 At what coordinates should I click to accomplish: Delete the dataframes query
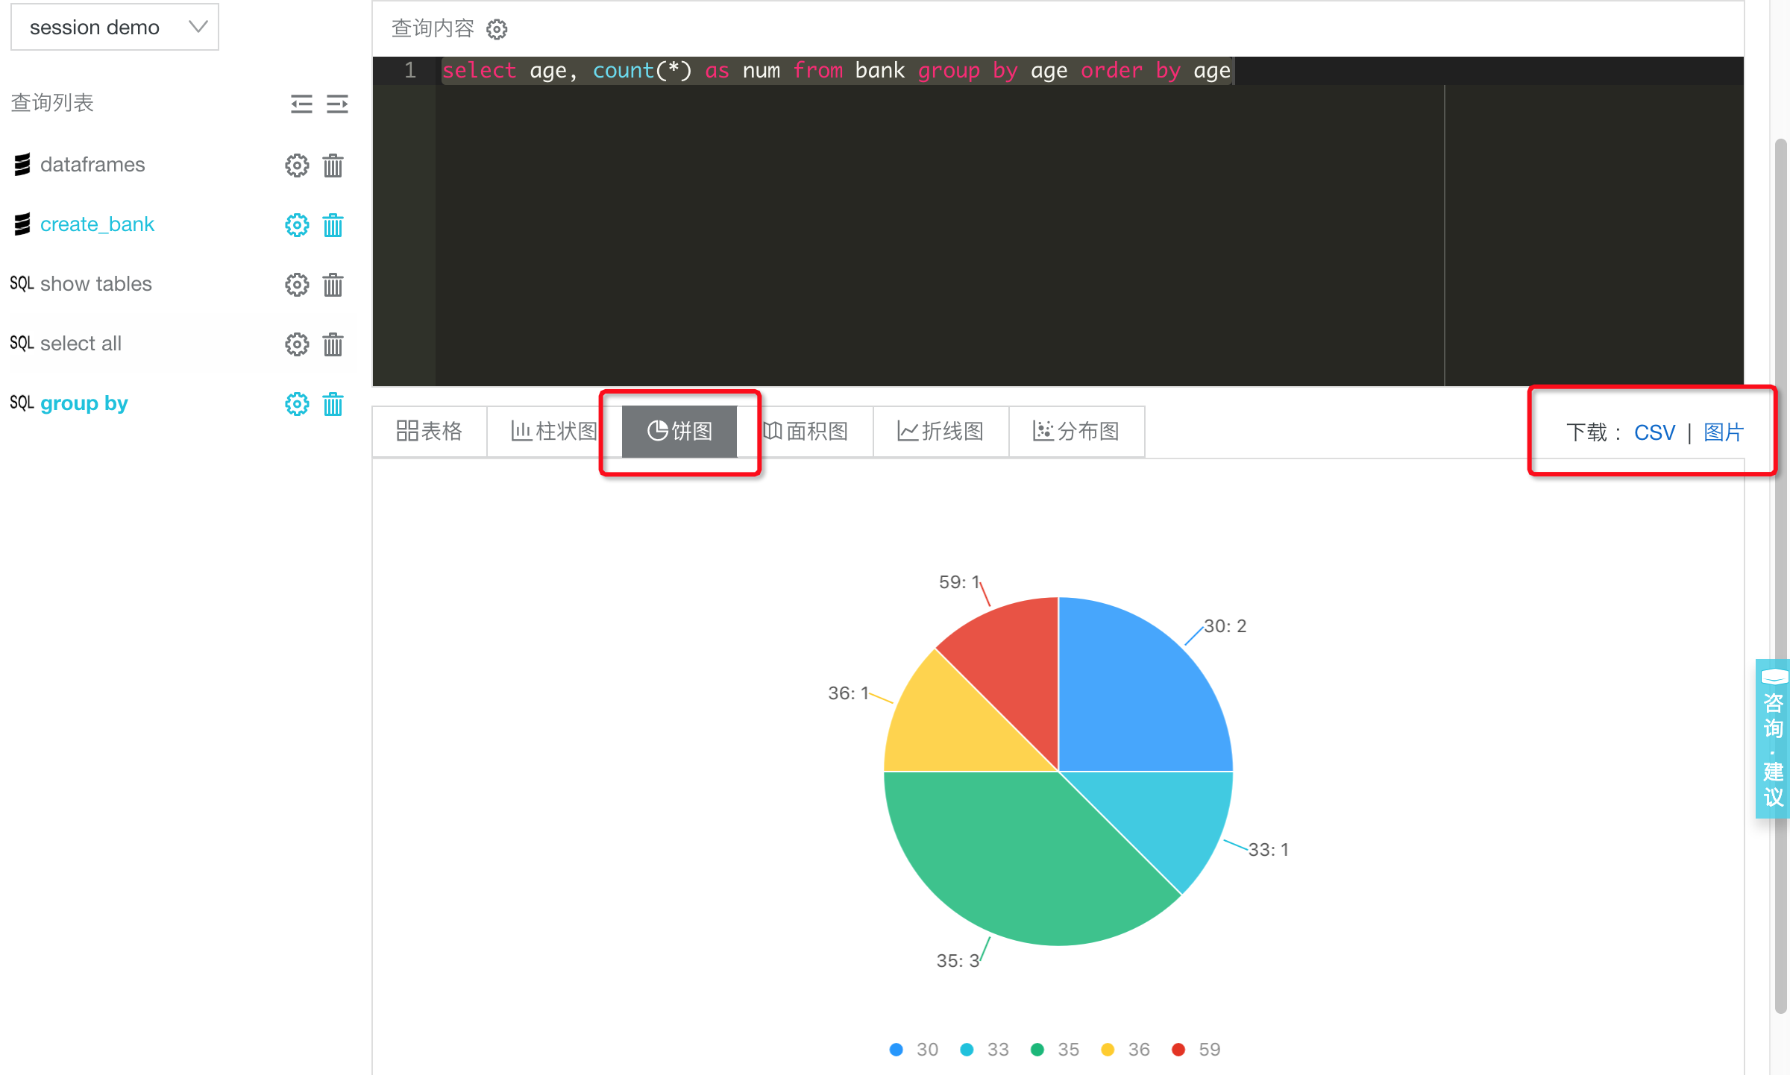click(x=333, y=163)
